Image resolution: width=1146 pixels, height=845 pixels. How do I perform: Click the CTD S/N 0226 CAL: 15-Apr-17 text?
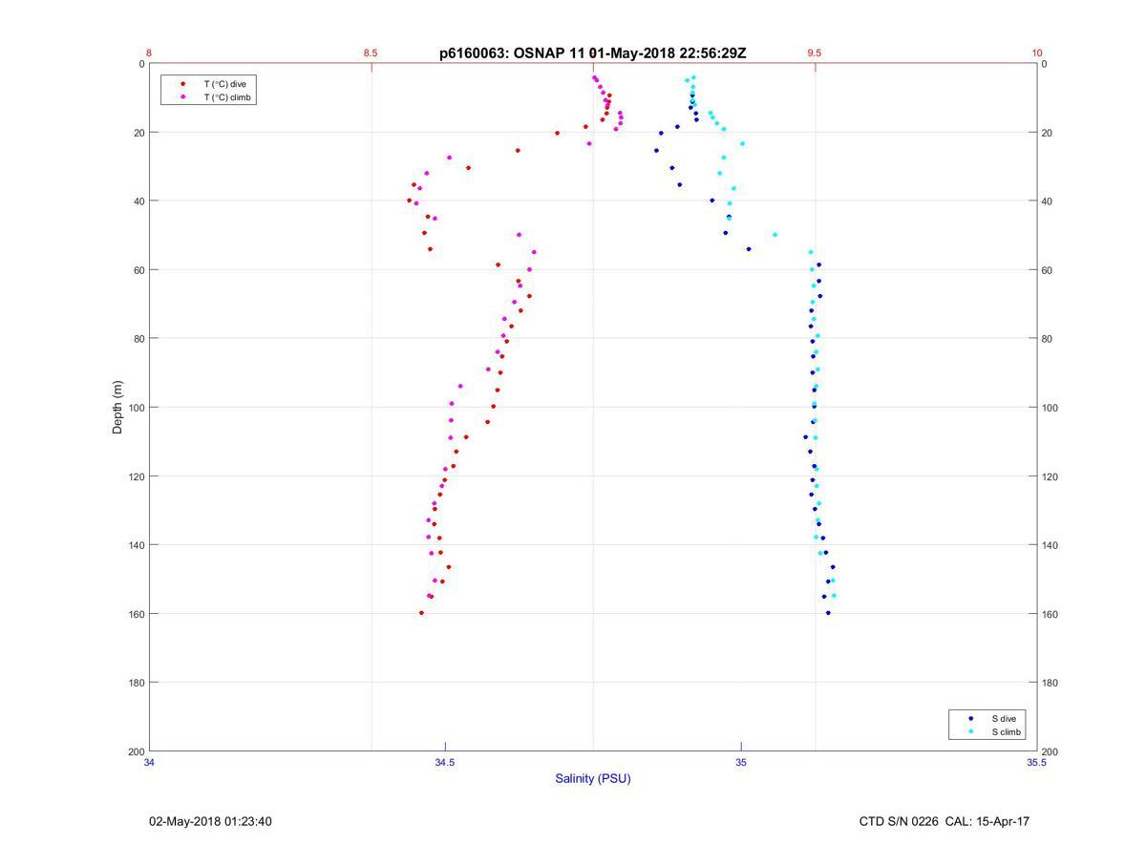[x=944, y=821]
